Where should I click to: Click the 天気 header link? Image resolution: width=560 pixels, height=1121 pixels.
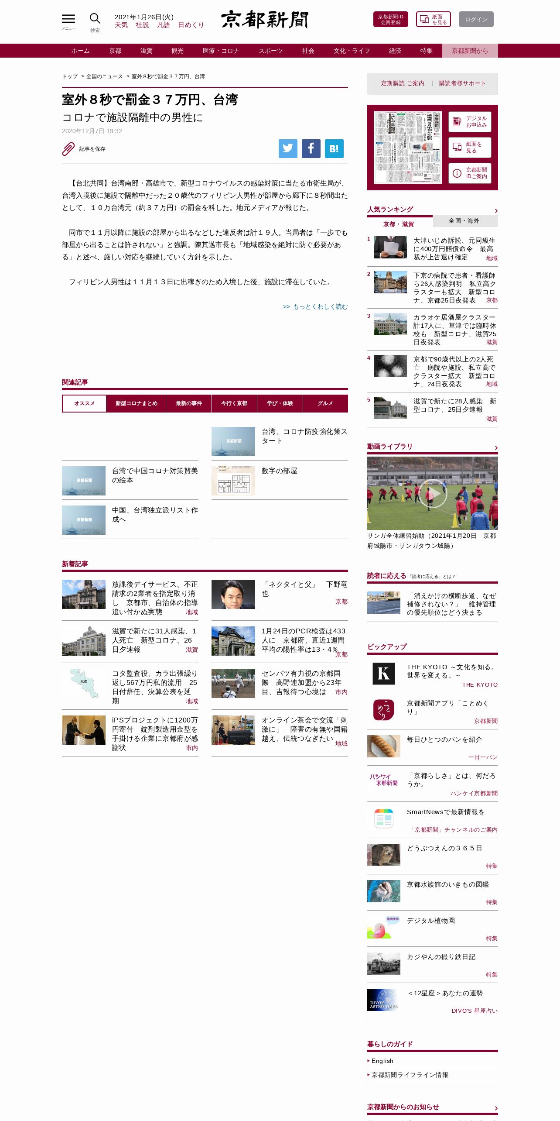coord(121,25)
